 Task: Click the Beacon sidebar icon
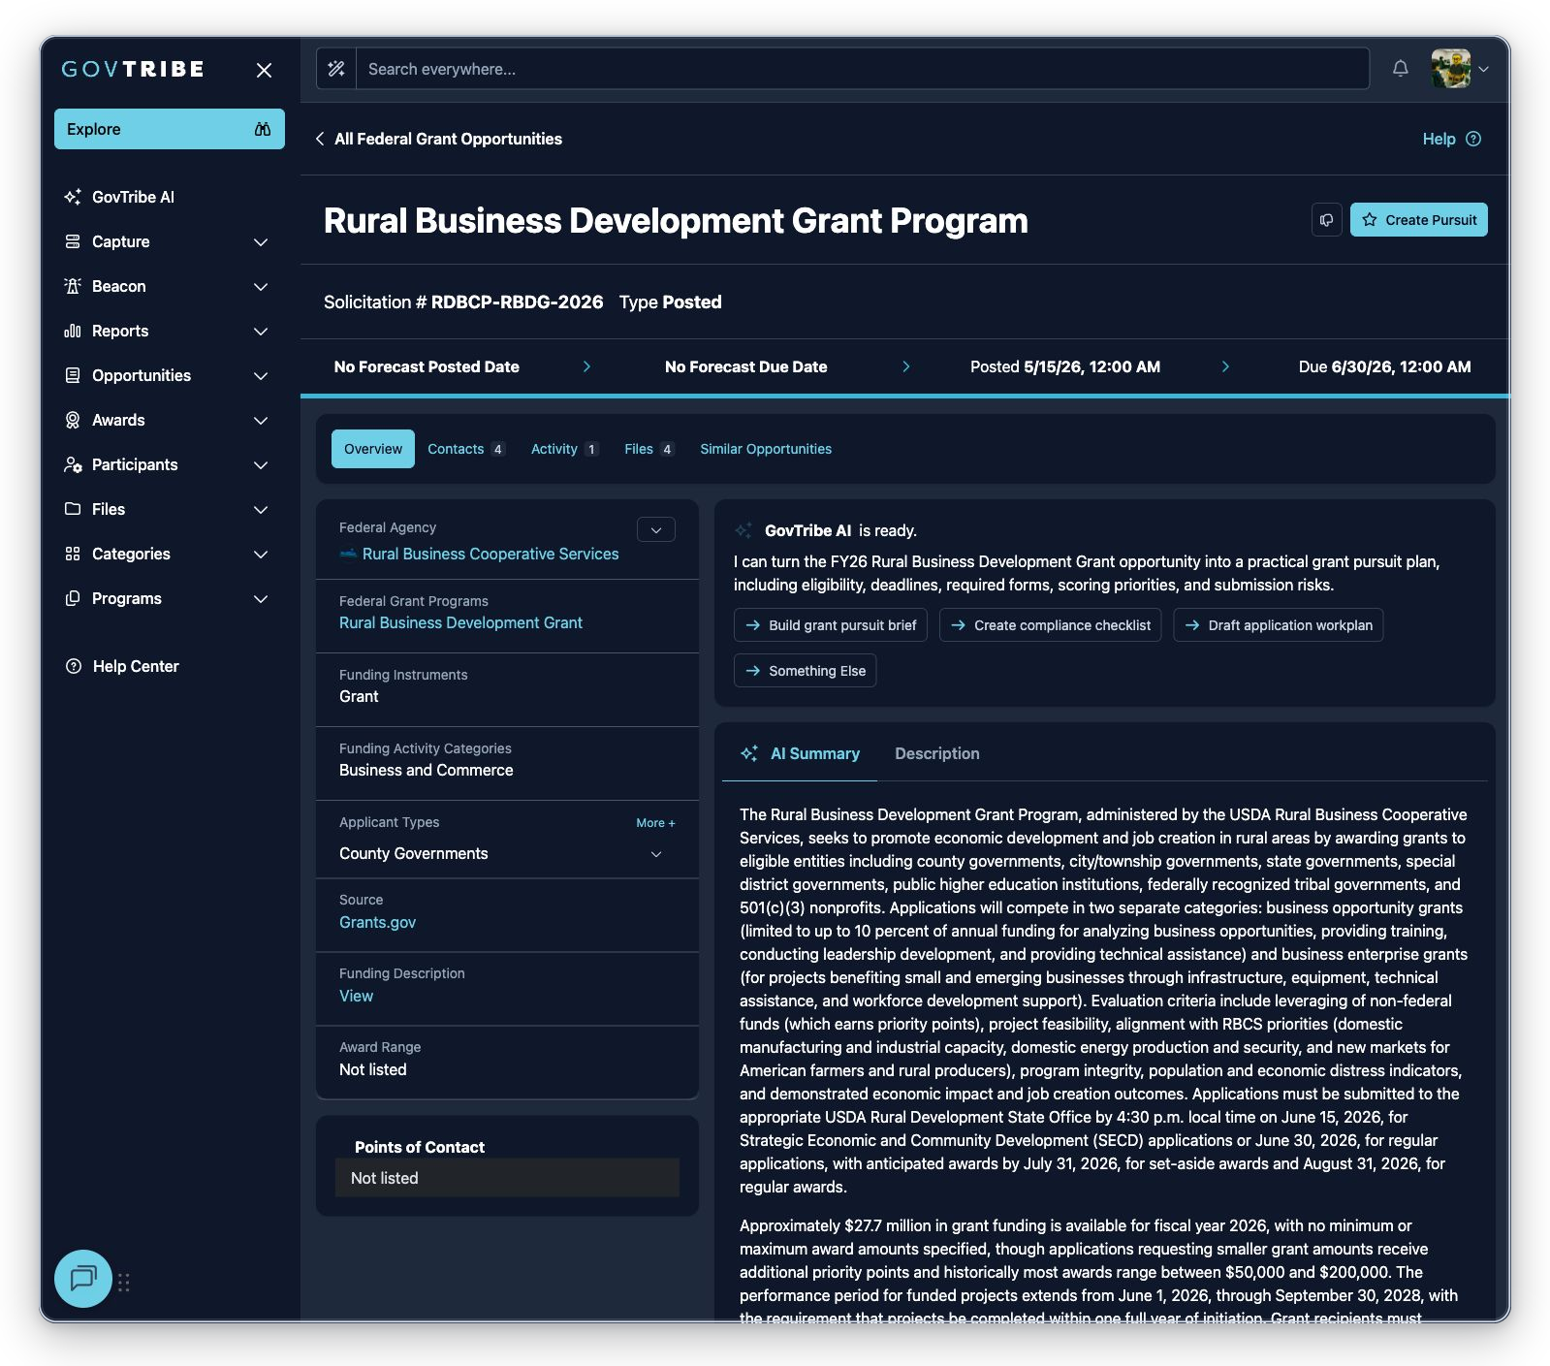tap(73, 286)
